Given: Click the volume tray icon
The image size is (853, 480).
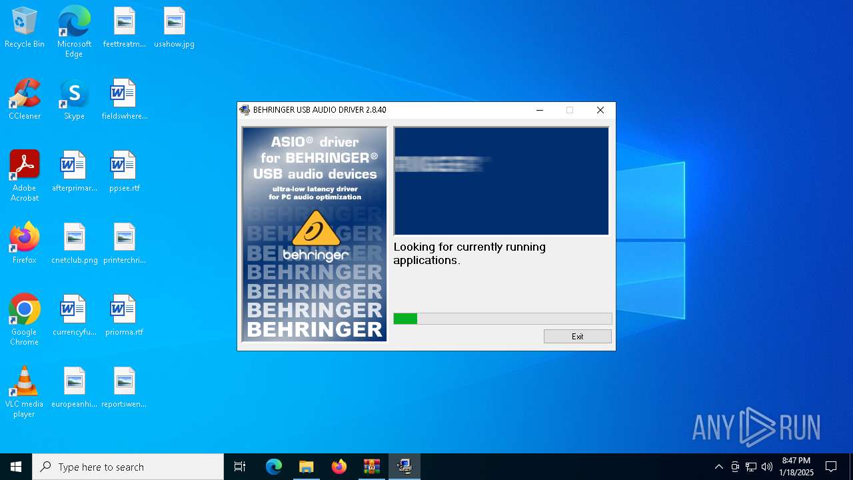Looking at the screenshot, I should pos(767,467).
